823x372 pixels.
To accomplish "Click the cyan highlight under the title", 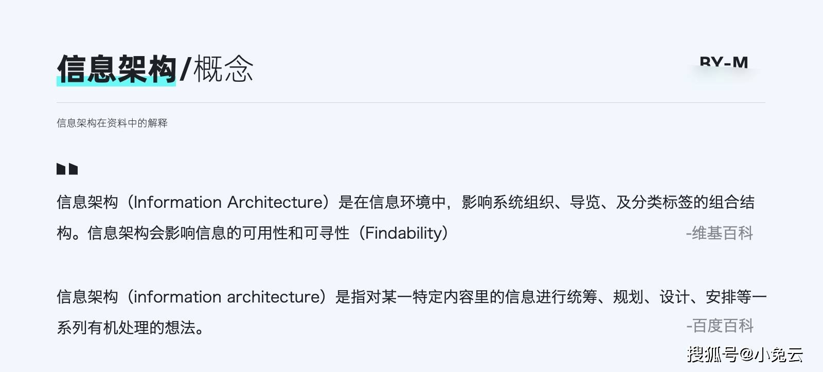I will tap(116, 79).
